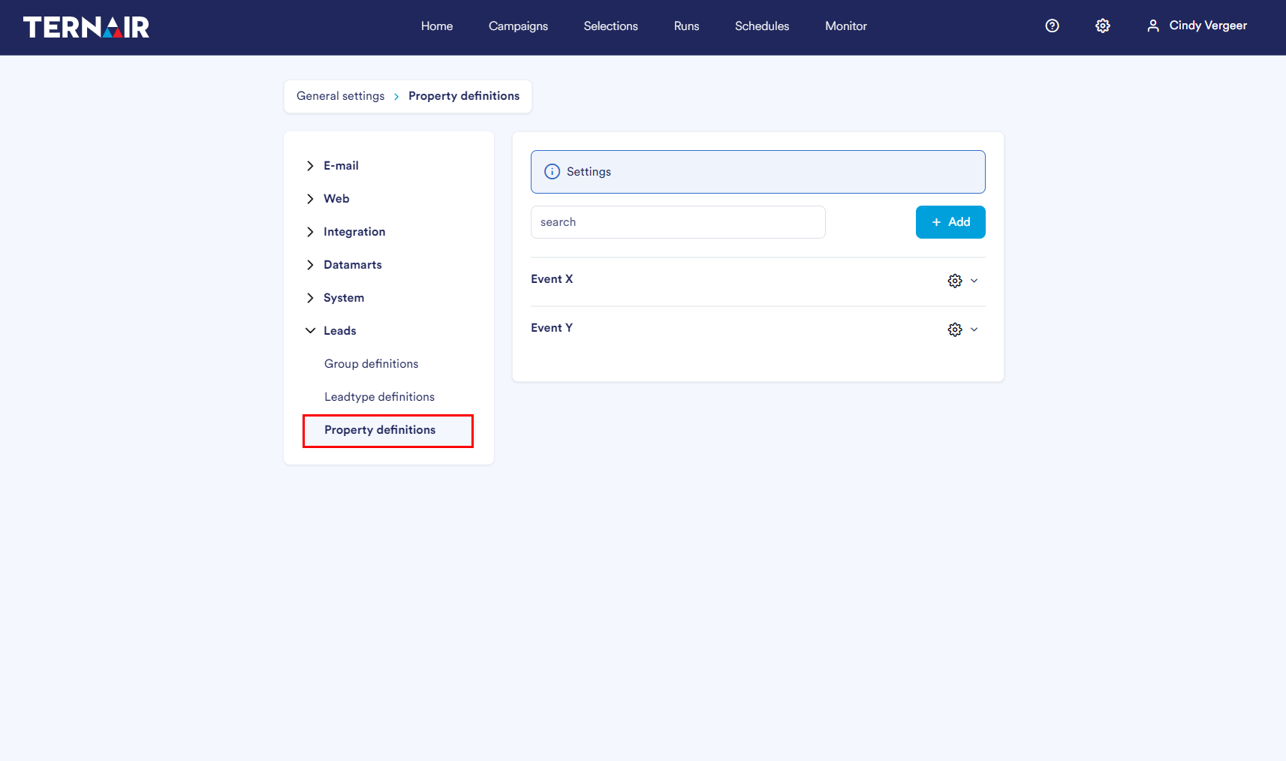Viewport: 1286px width, 761px height.
Task: Click the search input field
Action: [678, 222]
